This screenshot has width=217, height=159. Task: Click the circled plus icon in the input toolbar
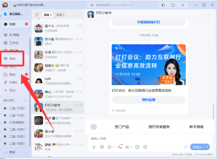(145, 147)
